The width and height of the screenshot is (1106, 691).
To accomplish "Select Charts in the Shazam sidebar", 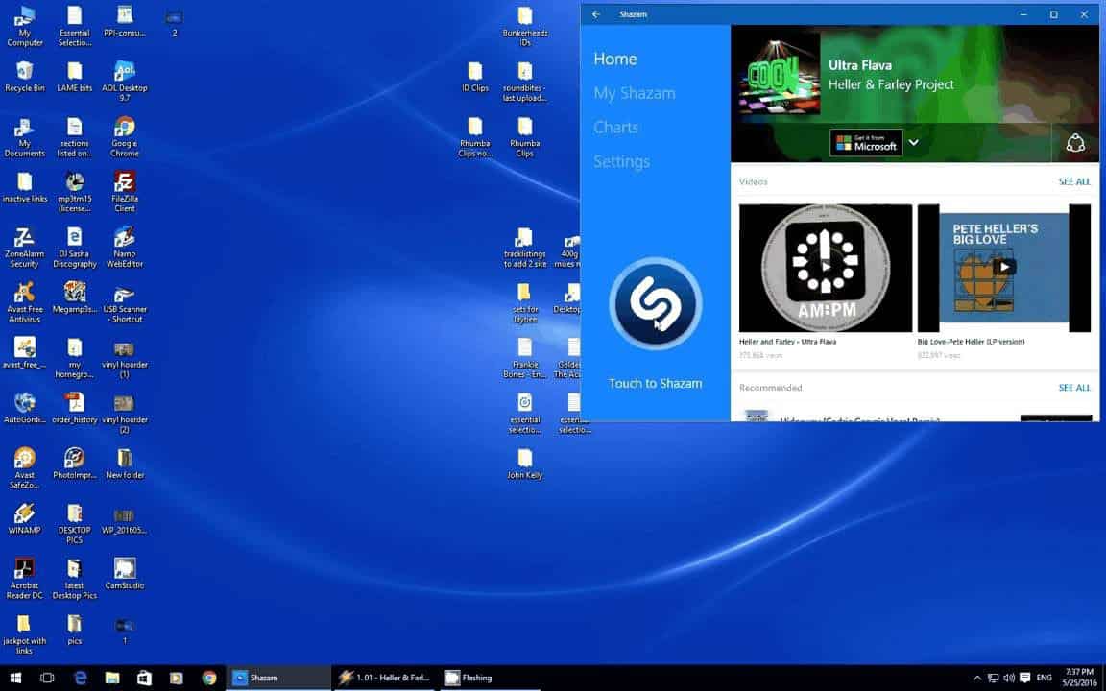I will pos(615,127).
